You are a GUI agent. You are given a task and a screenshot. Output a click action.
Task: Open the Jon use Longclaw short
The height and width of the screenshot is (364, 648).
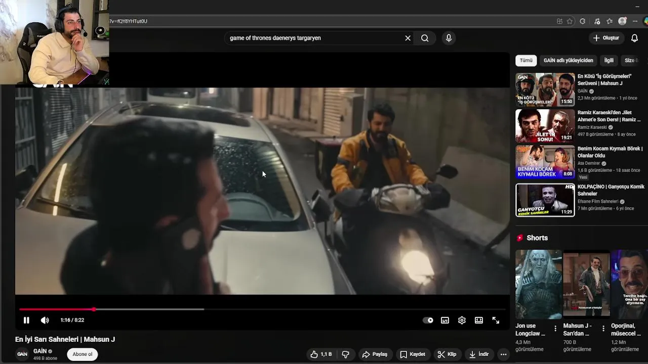[539, 285]
